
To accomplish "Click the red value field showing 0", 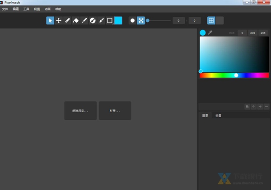I will tap(242, 33).
